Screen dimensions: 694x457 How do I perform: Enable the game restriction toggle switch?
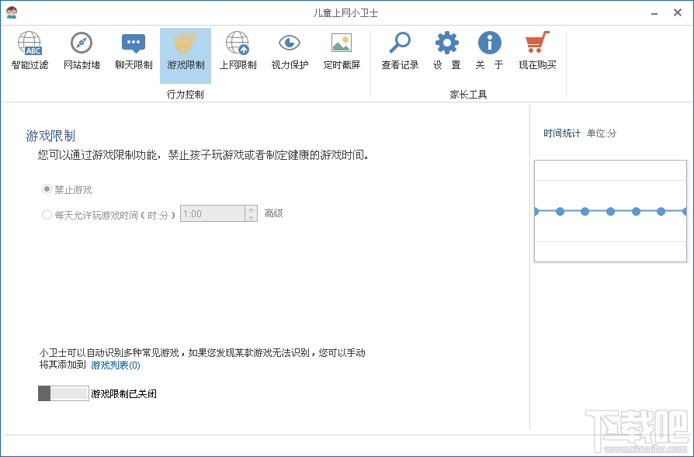(x=62, y=393)
